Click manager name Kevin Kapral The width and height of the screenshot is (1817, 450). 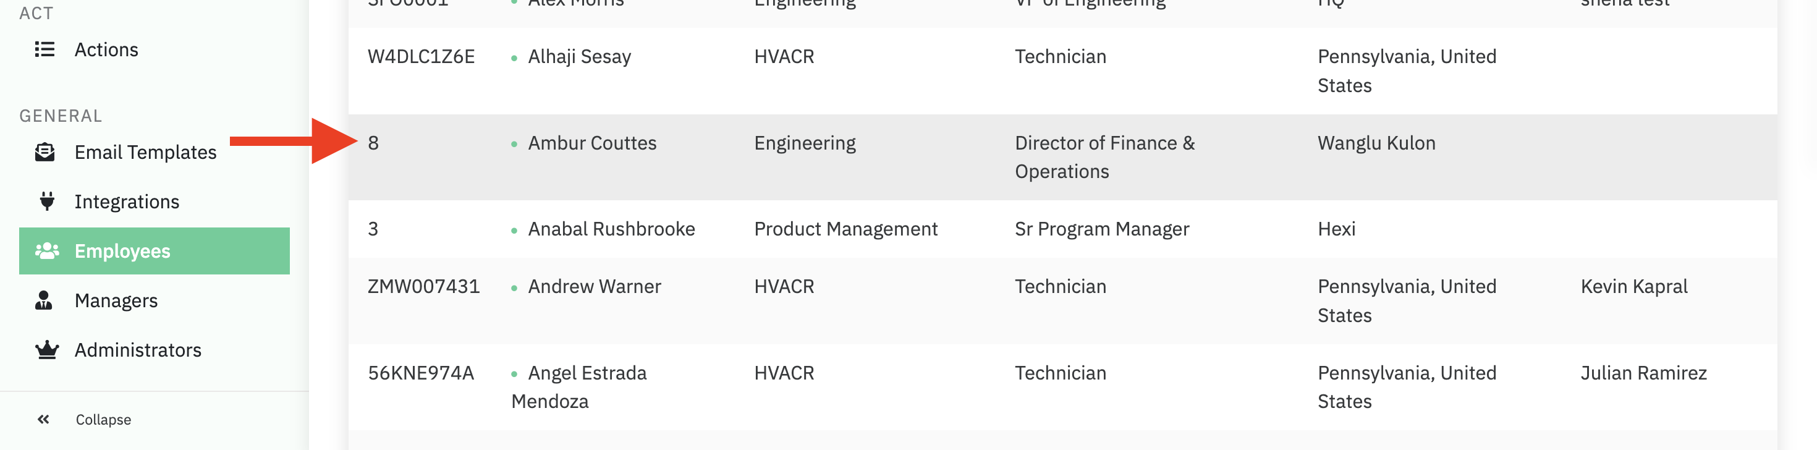(x=1633, y=286)
